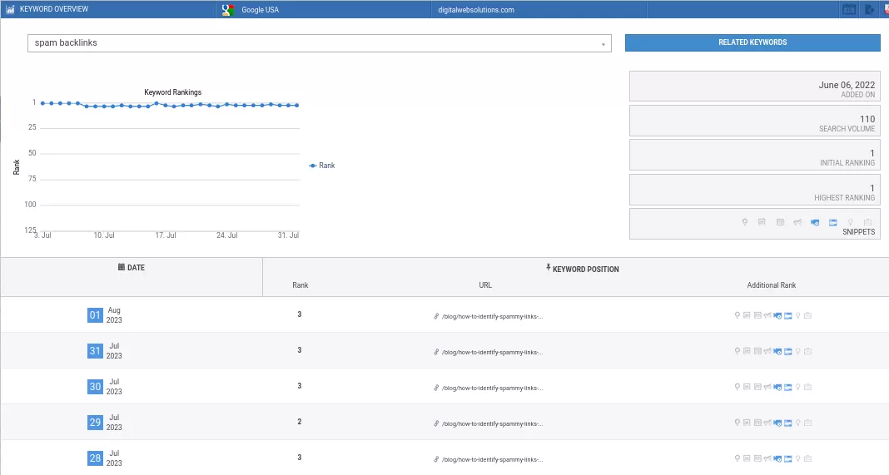The image size is (889, 475).
Task: Open the calendar icon in top bar
Action: (849, 10)
